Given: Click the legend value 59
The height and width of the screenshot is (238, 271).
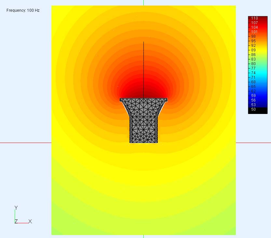Looking at the screenshot, I should coord(253,96).
